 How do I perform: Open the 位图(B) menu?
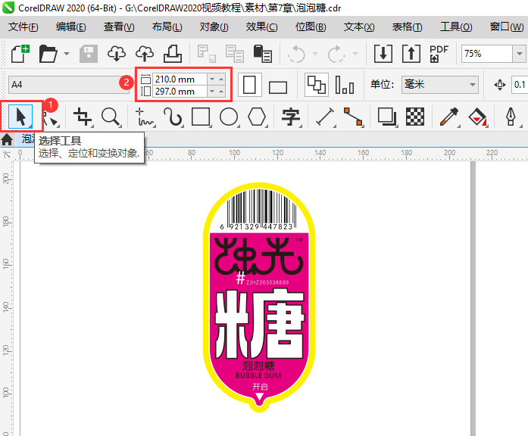(x=311, y=26)
